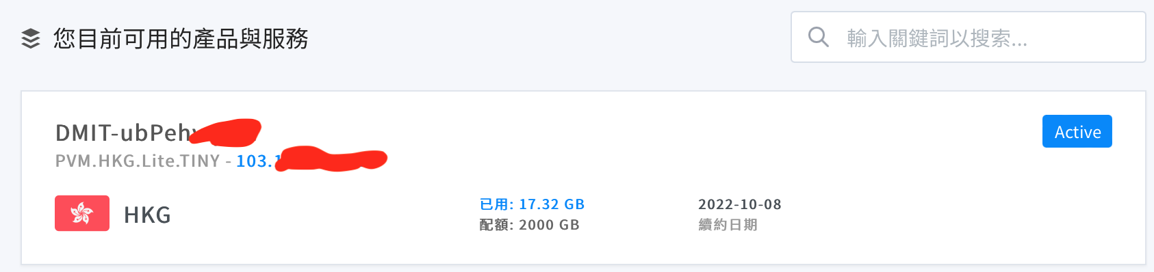This screenshot has height=272, width=1154.
Task: Click the 配額 quota label
Action: [496, 225]
